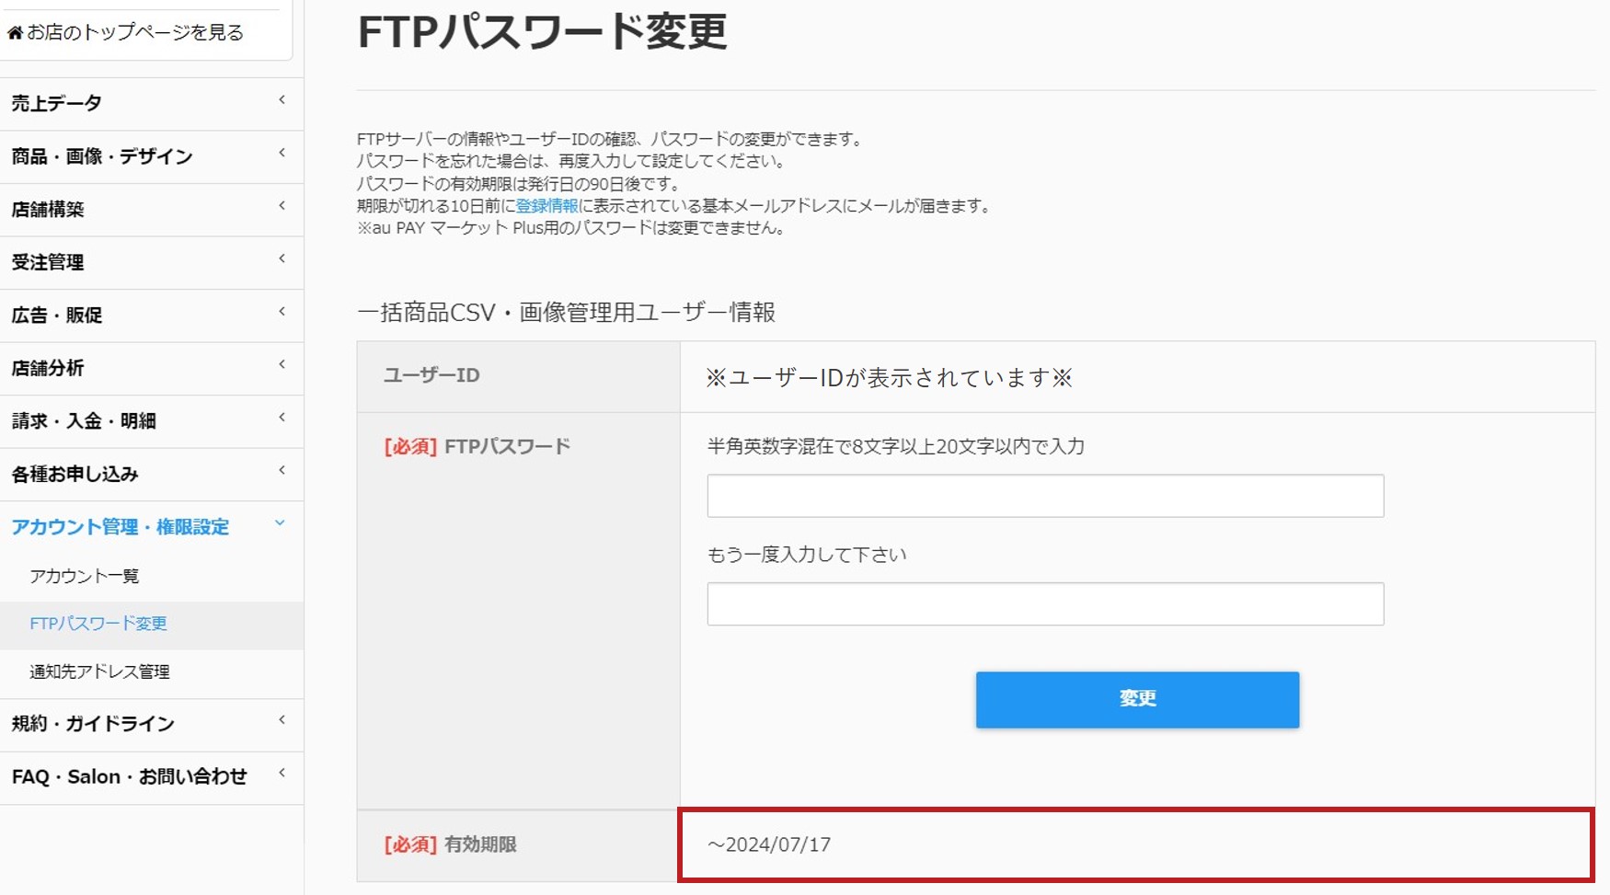Viewport: 1610px width, 895px height.
Task: Expand the 店舗構築 section arrow
Action: click(x=282, y=205)
